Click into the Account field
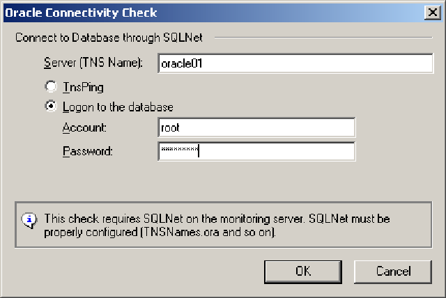Image resolution: width=446 pixels, height=298 pixels. point(256,127)
